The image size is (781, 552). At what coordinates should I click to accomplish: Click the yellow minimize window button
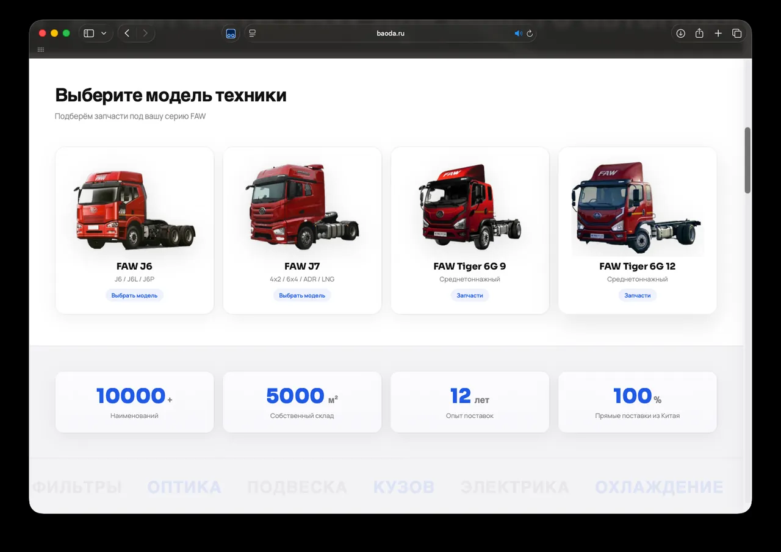pos(54,34)
